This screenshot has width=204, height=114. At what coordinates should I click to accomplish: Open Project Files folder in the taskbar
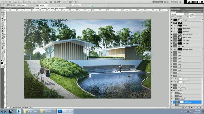point(31,111)
